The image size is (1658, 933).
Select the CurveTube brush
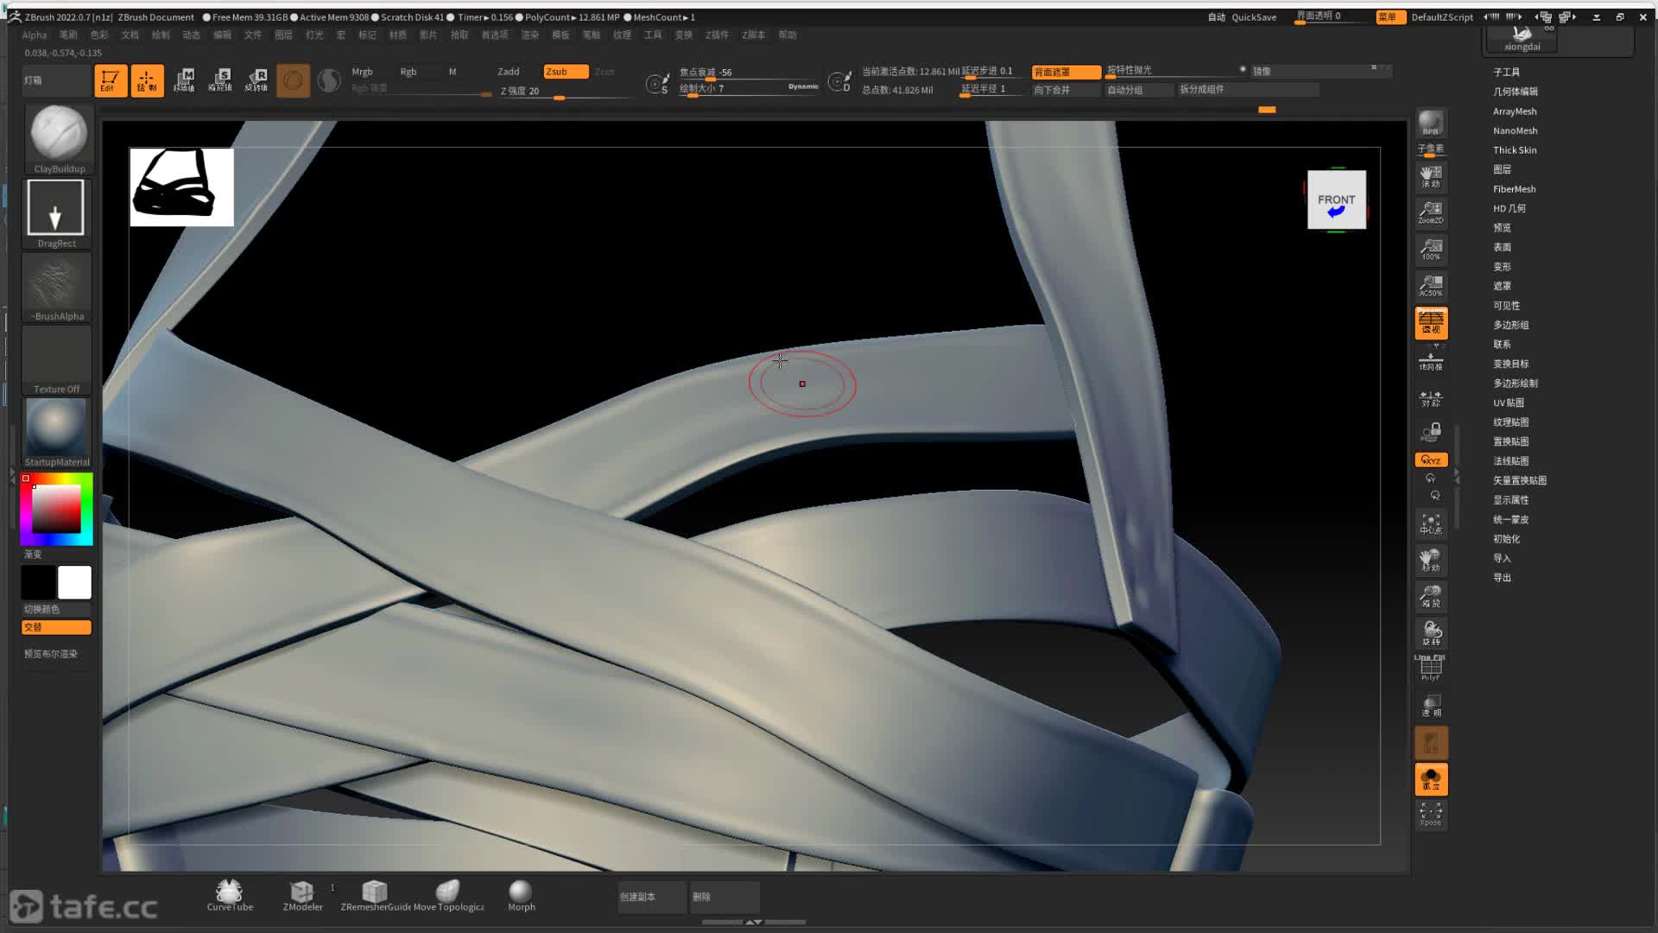coord(230,896)
